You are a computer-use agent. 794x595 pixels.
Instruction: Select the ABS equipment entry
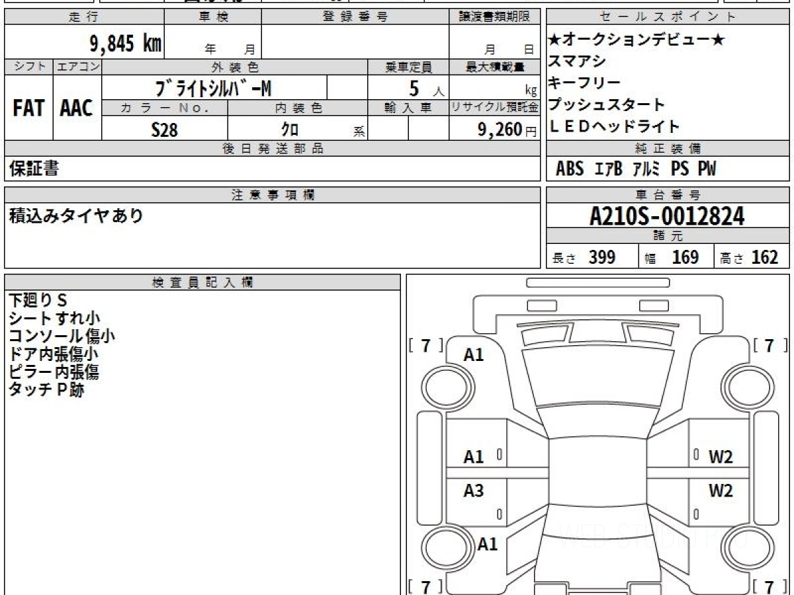(570, 169)
